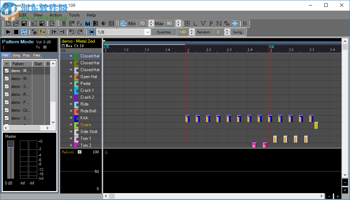Screen dimensions: 350x200
Task: Save the project with the floppy disk icon
Action: click(x=24, y=23)
